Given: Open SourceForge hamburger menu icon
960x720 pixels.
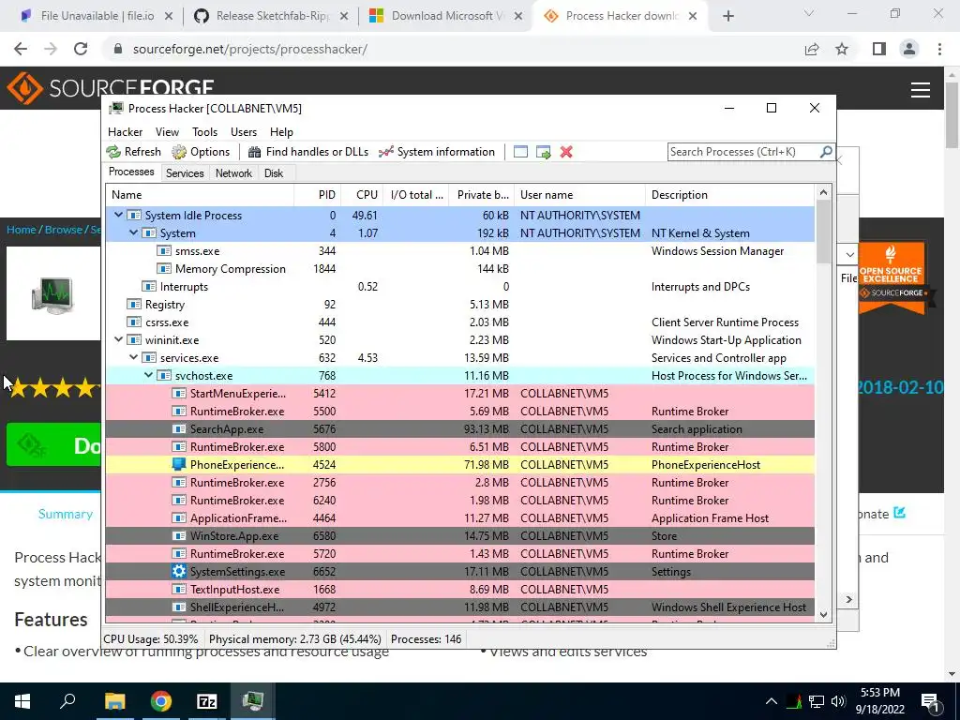Looking at the screenshot, I should pos(921,90).
